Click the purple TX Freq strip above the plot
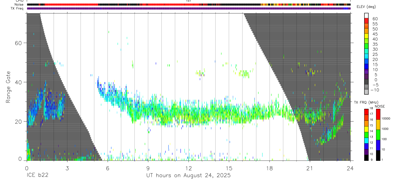The image size is (394, 182). click(x=189, y=8)
